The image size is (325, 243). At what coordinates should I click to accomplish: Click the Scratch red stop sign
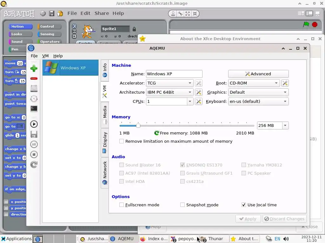[x=315, y=24]
